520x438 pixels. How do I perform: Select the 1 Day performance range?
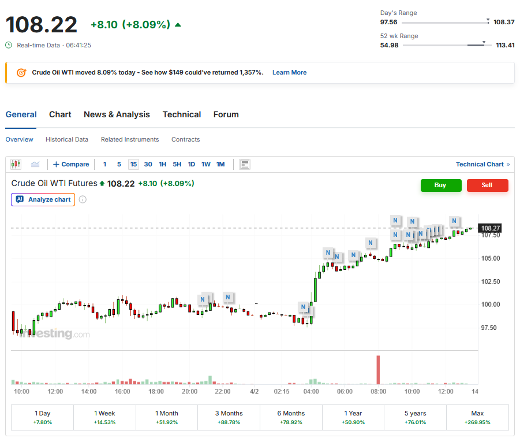tap(43, 417)
